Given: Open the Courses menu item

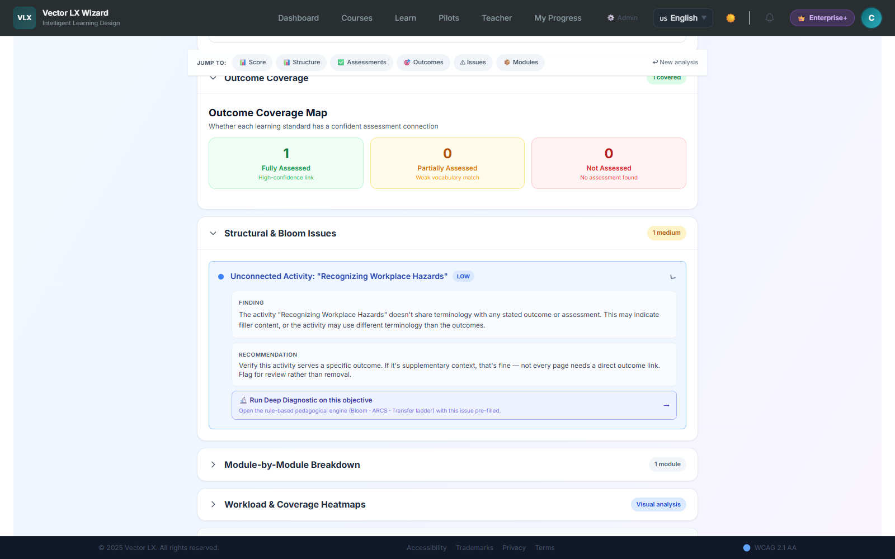Looking at the screenshot, I should click(x=357, y=18).
